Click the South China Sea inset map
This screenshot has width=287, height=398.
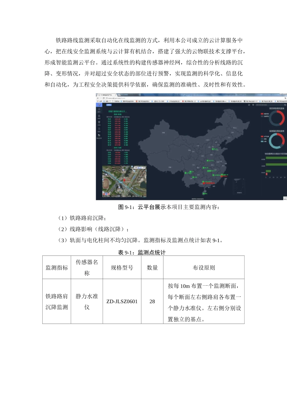tap(239, 187)
